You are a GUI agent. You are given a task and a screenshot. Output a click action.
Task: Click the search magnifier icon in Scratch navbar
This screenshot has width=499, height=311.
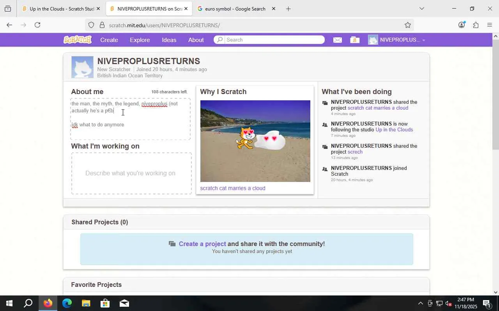[220, 40]
